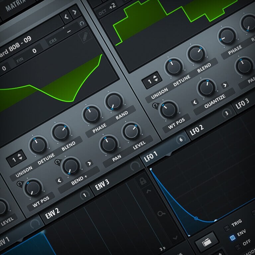Click the OSC B DETUNE knob
Viewport: 255px width, 255px height.
174,67
